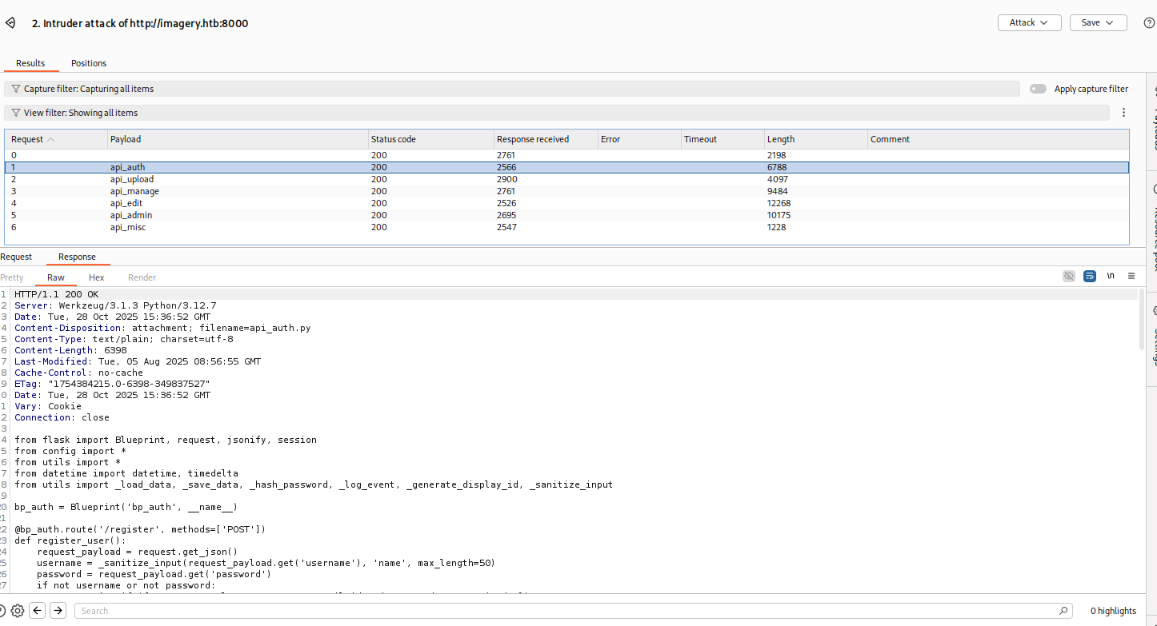The height and width of the screenshot is (626, 1157).
Task: Open search settings gear icon
Action: pyautogui.click(x=18, y=611)
